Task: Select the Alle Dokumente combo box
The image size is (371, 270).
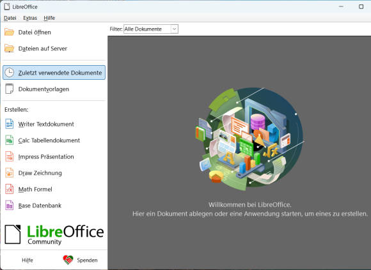Action: 151,29
